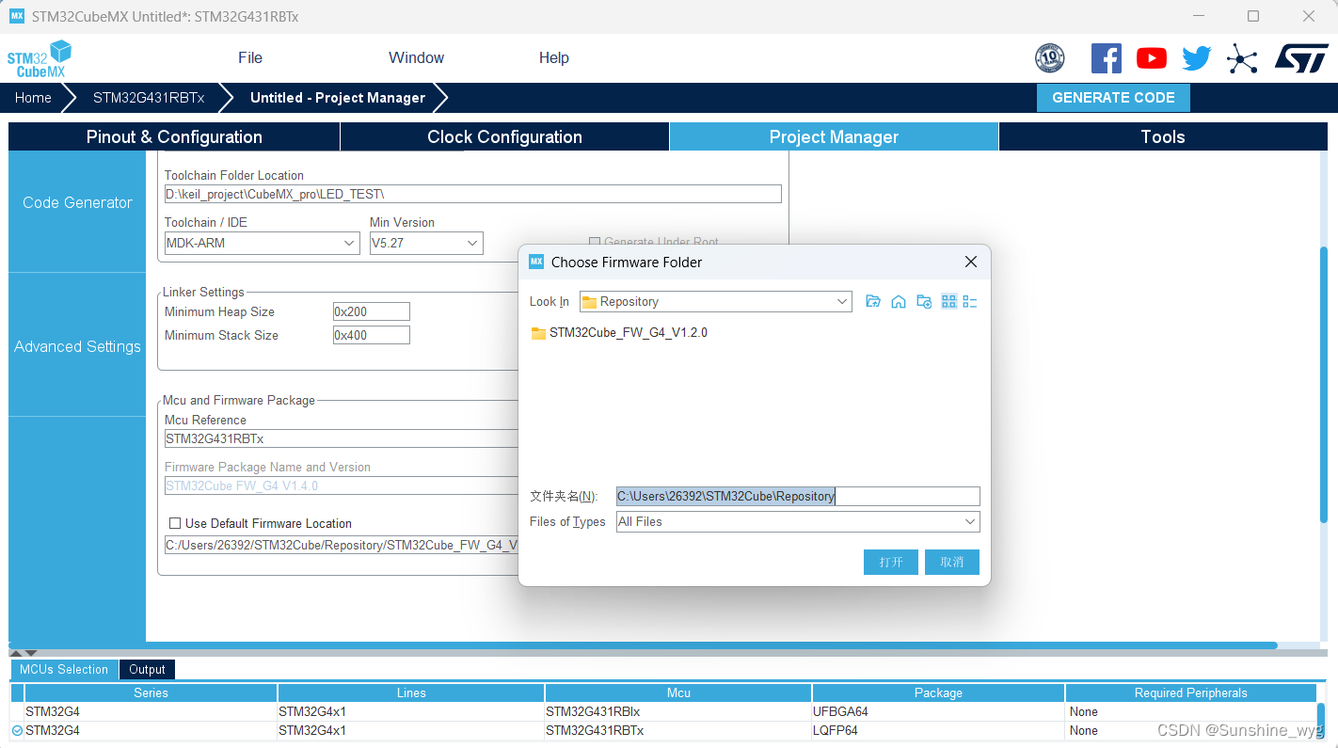1338x748 pixels.
Task: Click the GENERATE CODE button
Action: coord(1113,98)
